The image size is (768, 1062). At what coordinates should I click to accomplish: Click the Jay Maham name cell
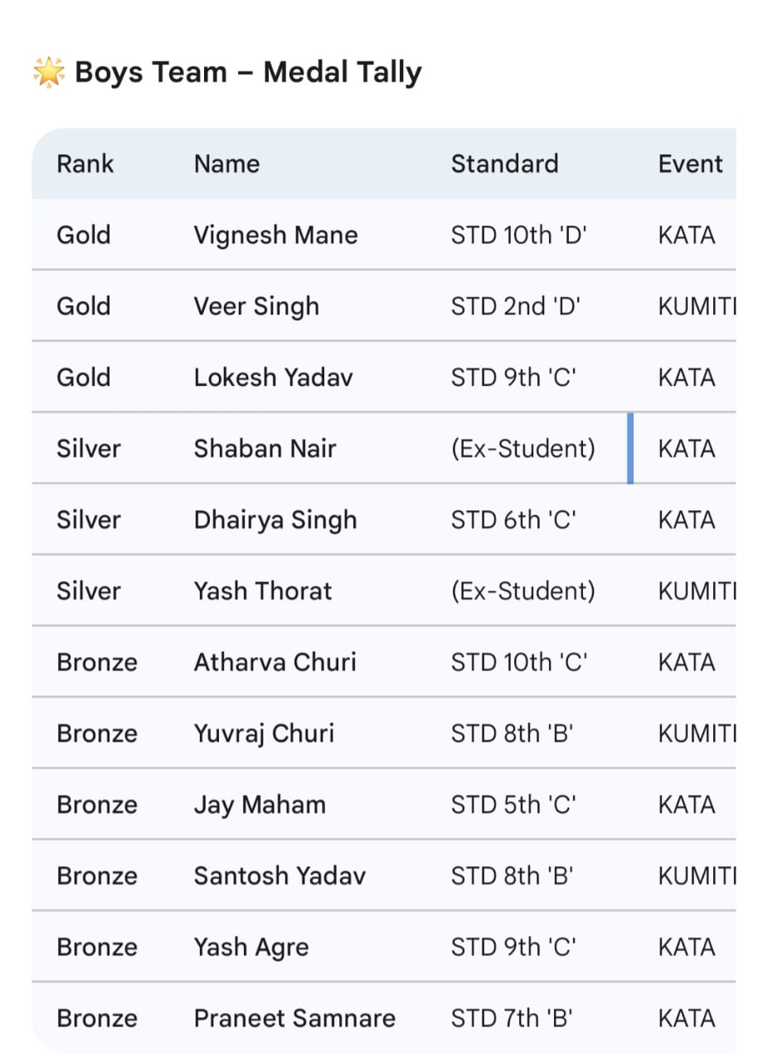260,806
